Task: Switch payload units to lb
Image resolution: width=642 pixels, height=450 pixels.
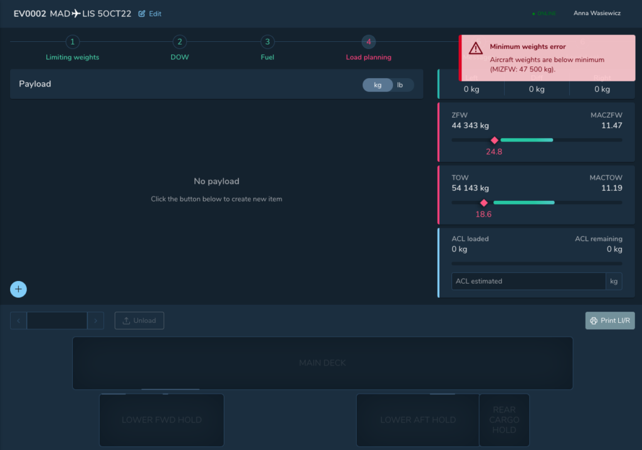Action: tap(400, 85)
